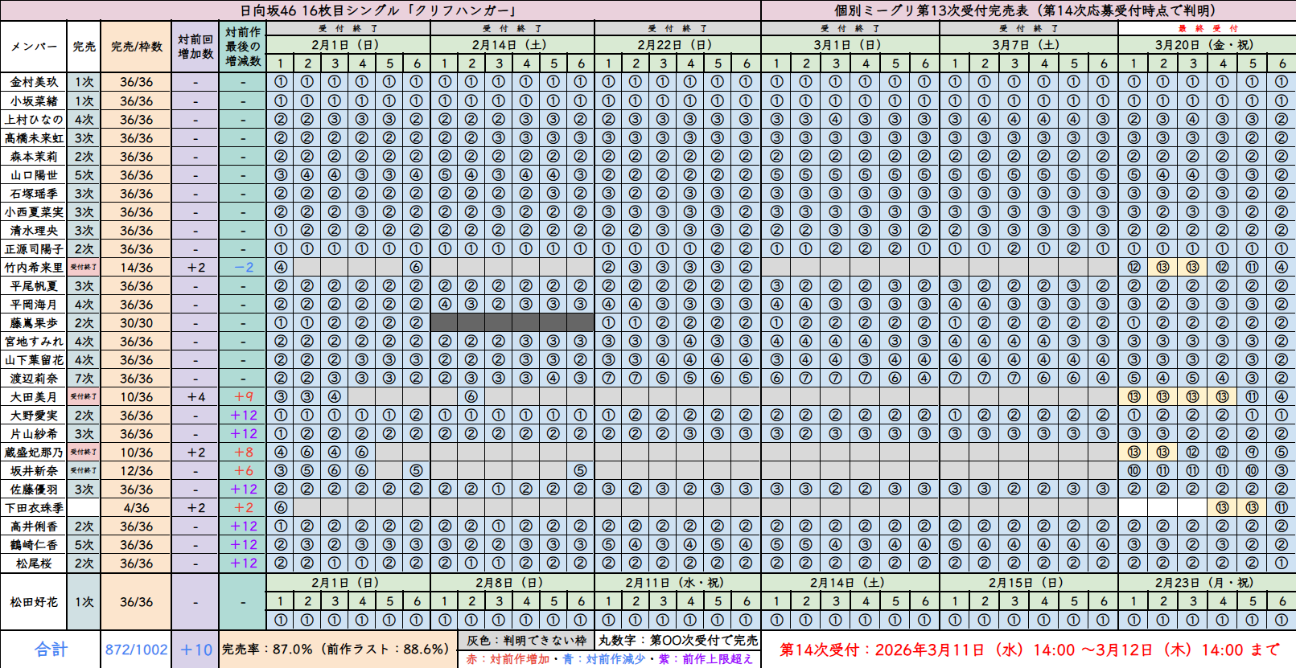Click member name 鶴崎仁香
The image size is (1296, 668).
(34, 545)
